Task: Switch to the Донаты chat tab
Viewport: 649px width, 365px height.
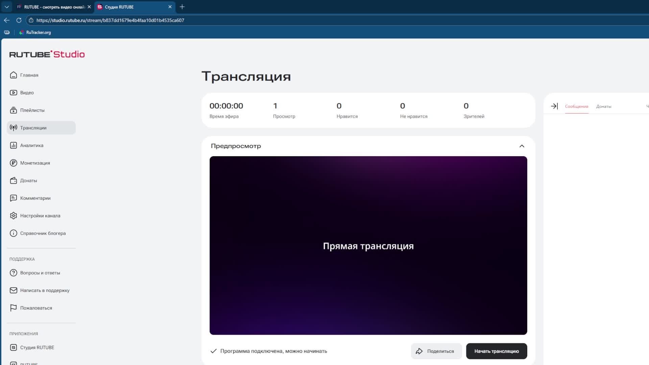Action: point(603,106)
